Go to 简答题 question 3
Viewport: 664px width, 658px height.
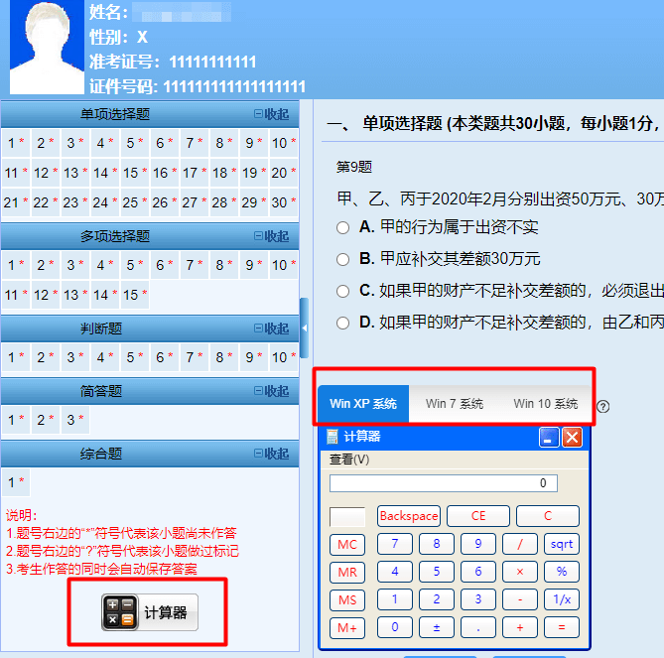coord(75,420)
